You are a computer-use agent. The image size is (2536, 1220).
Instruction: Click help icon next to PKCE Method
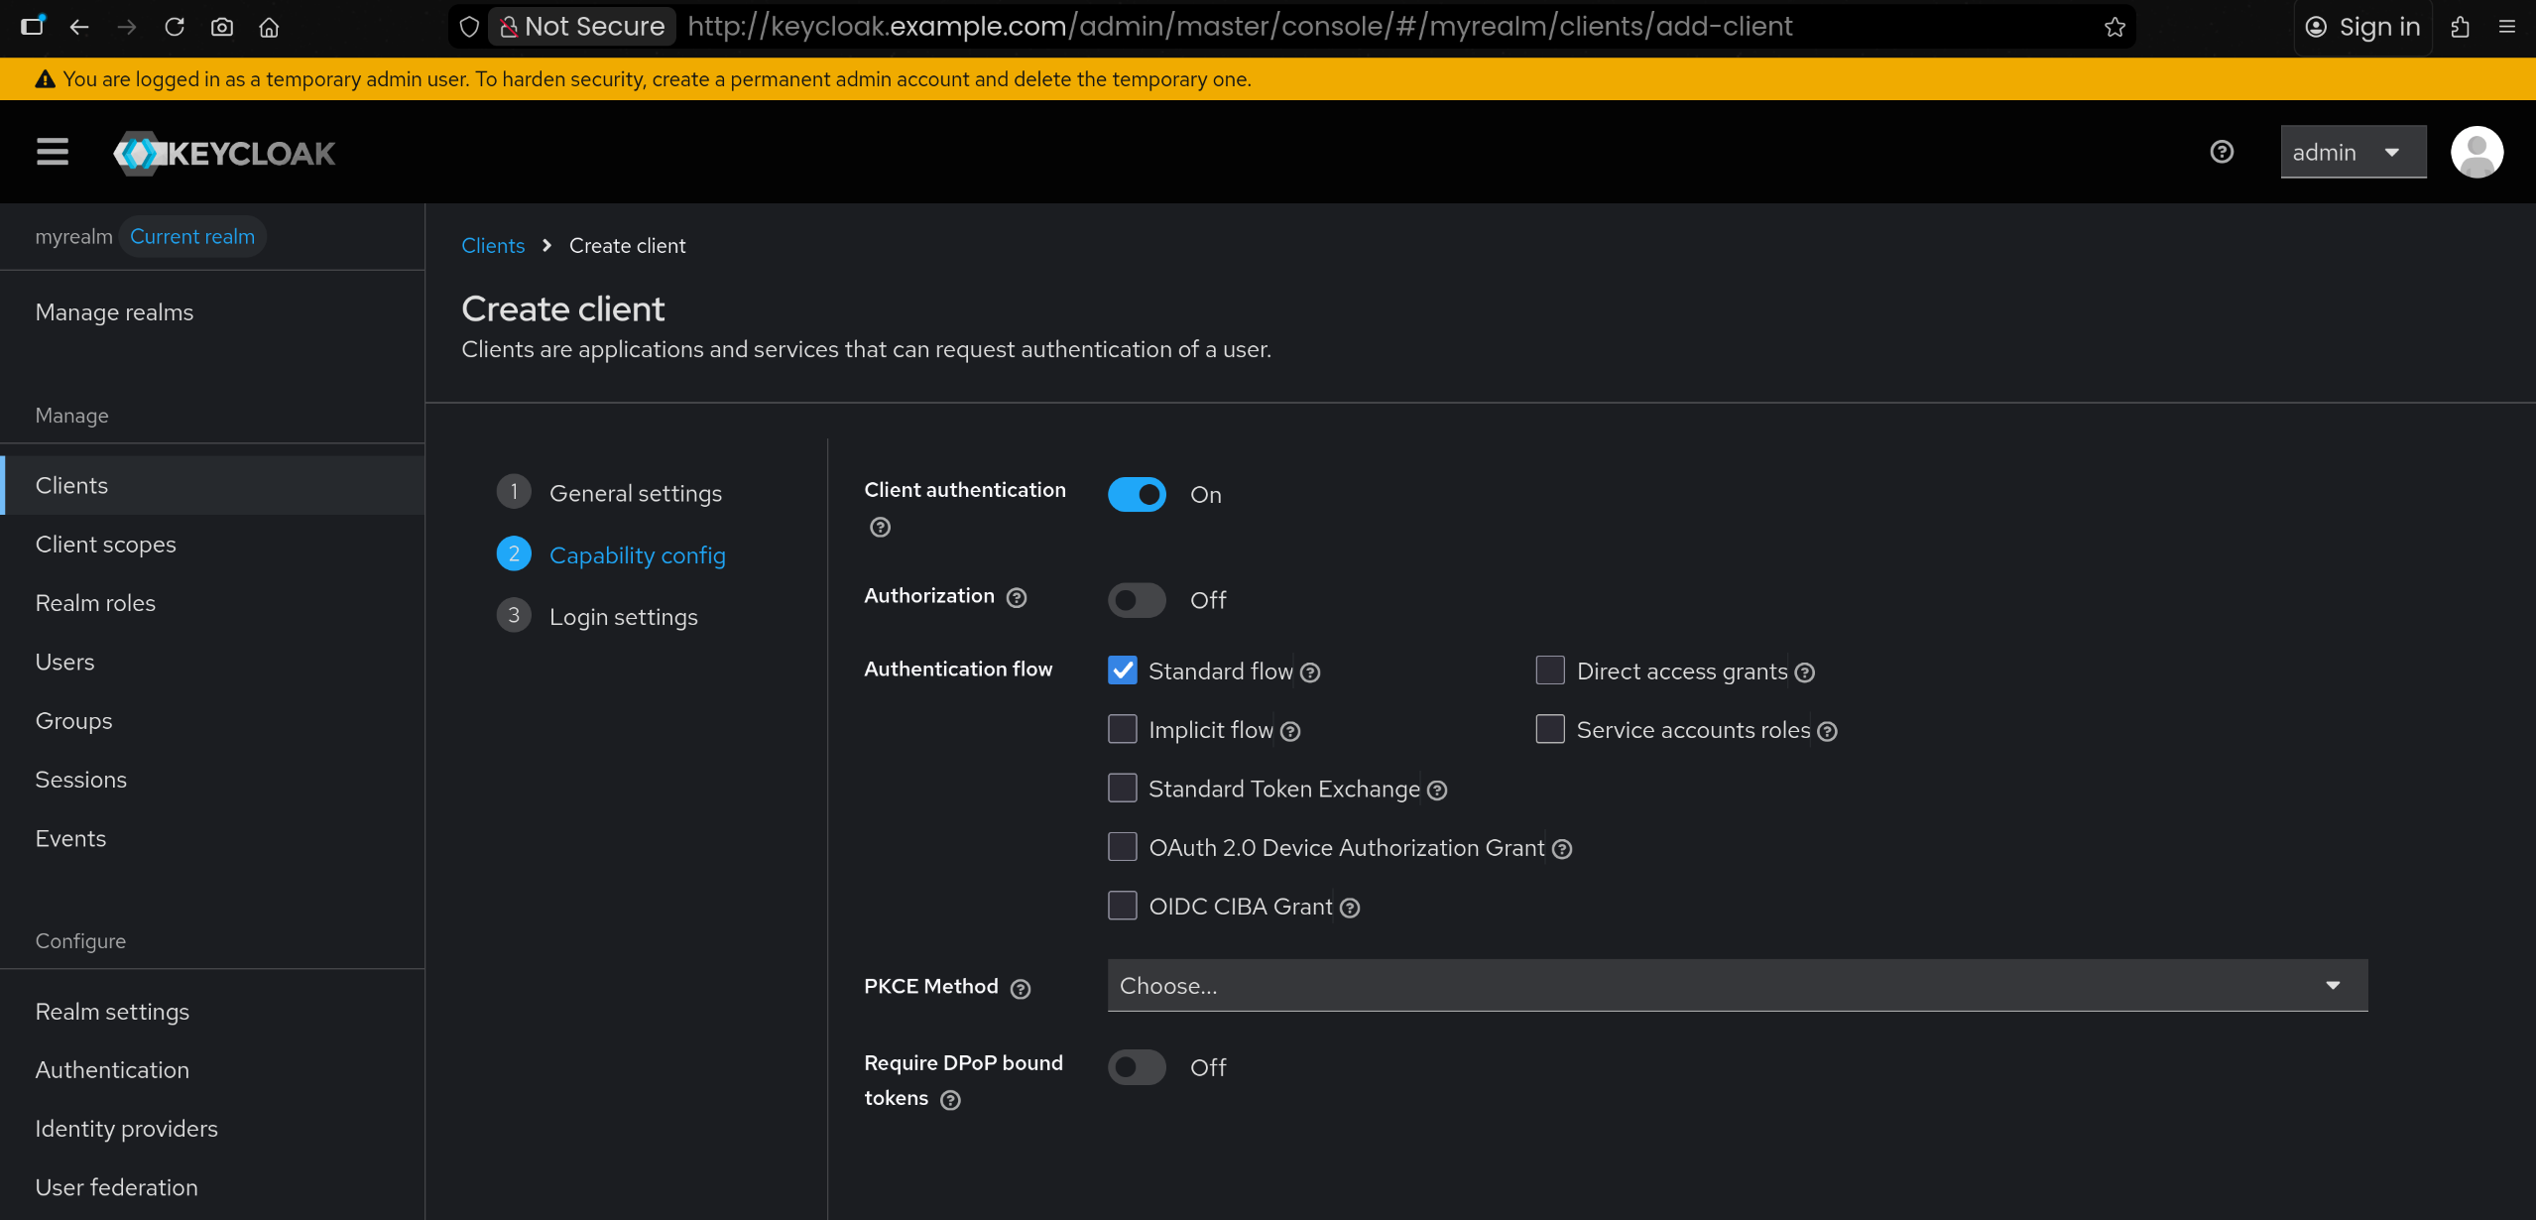coord(1021,989)
